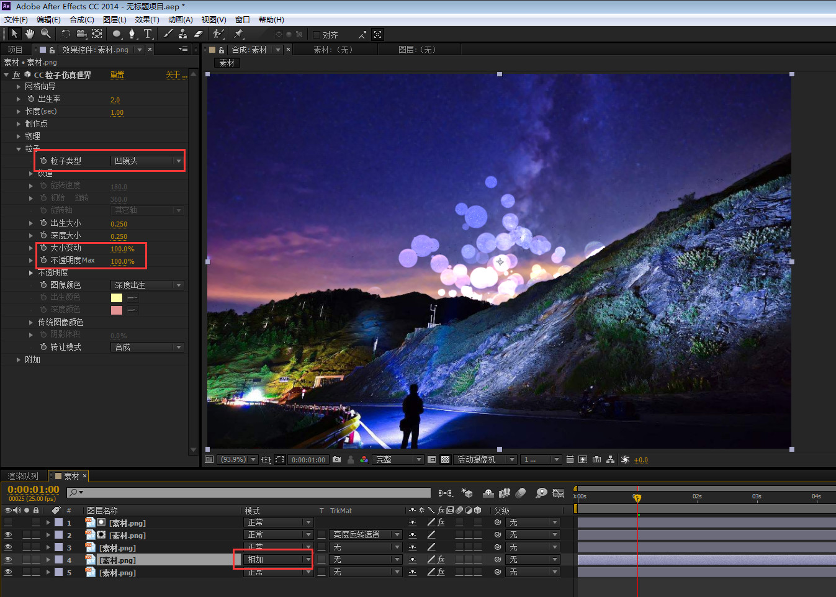The height and width of the screenshot is (597, 836).
Task: Hide layer 5 using its eye icon
Action: [8, 572]
